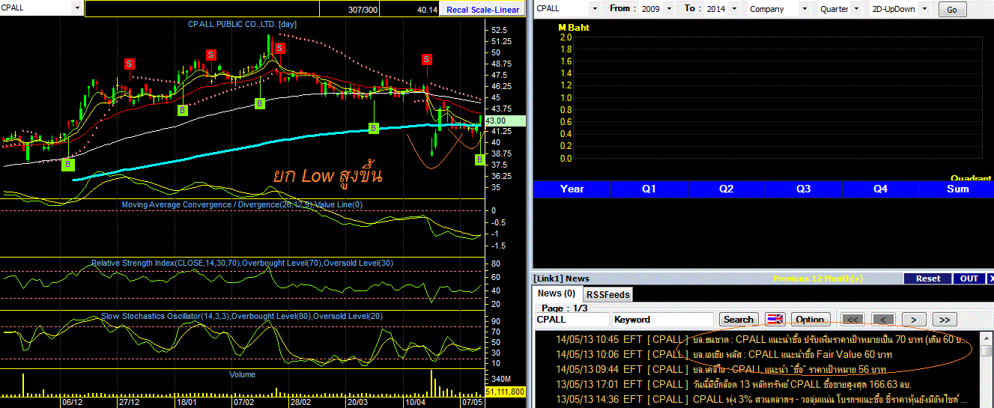Go to next news page with >

coord(914,320)
